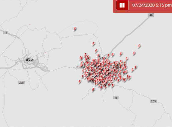The width and height of the screenshot is (172, 127).
Task: Pause the lightning animation playback
Action: 122,5
